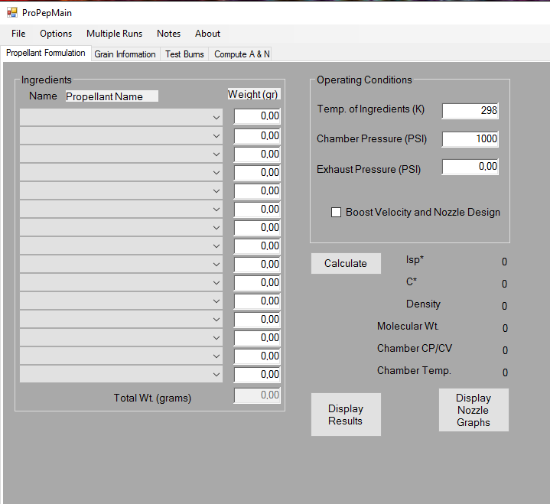Click the Temp. of Ingredients input field
550x504 pixels.
click(470, 110)
